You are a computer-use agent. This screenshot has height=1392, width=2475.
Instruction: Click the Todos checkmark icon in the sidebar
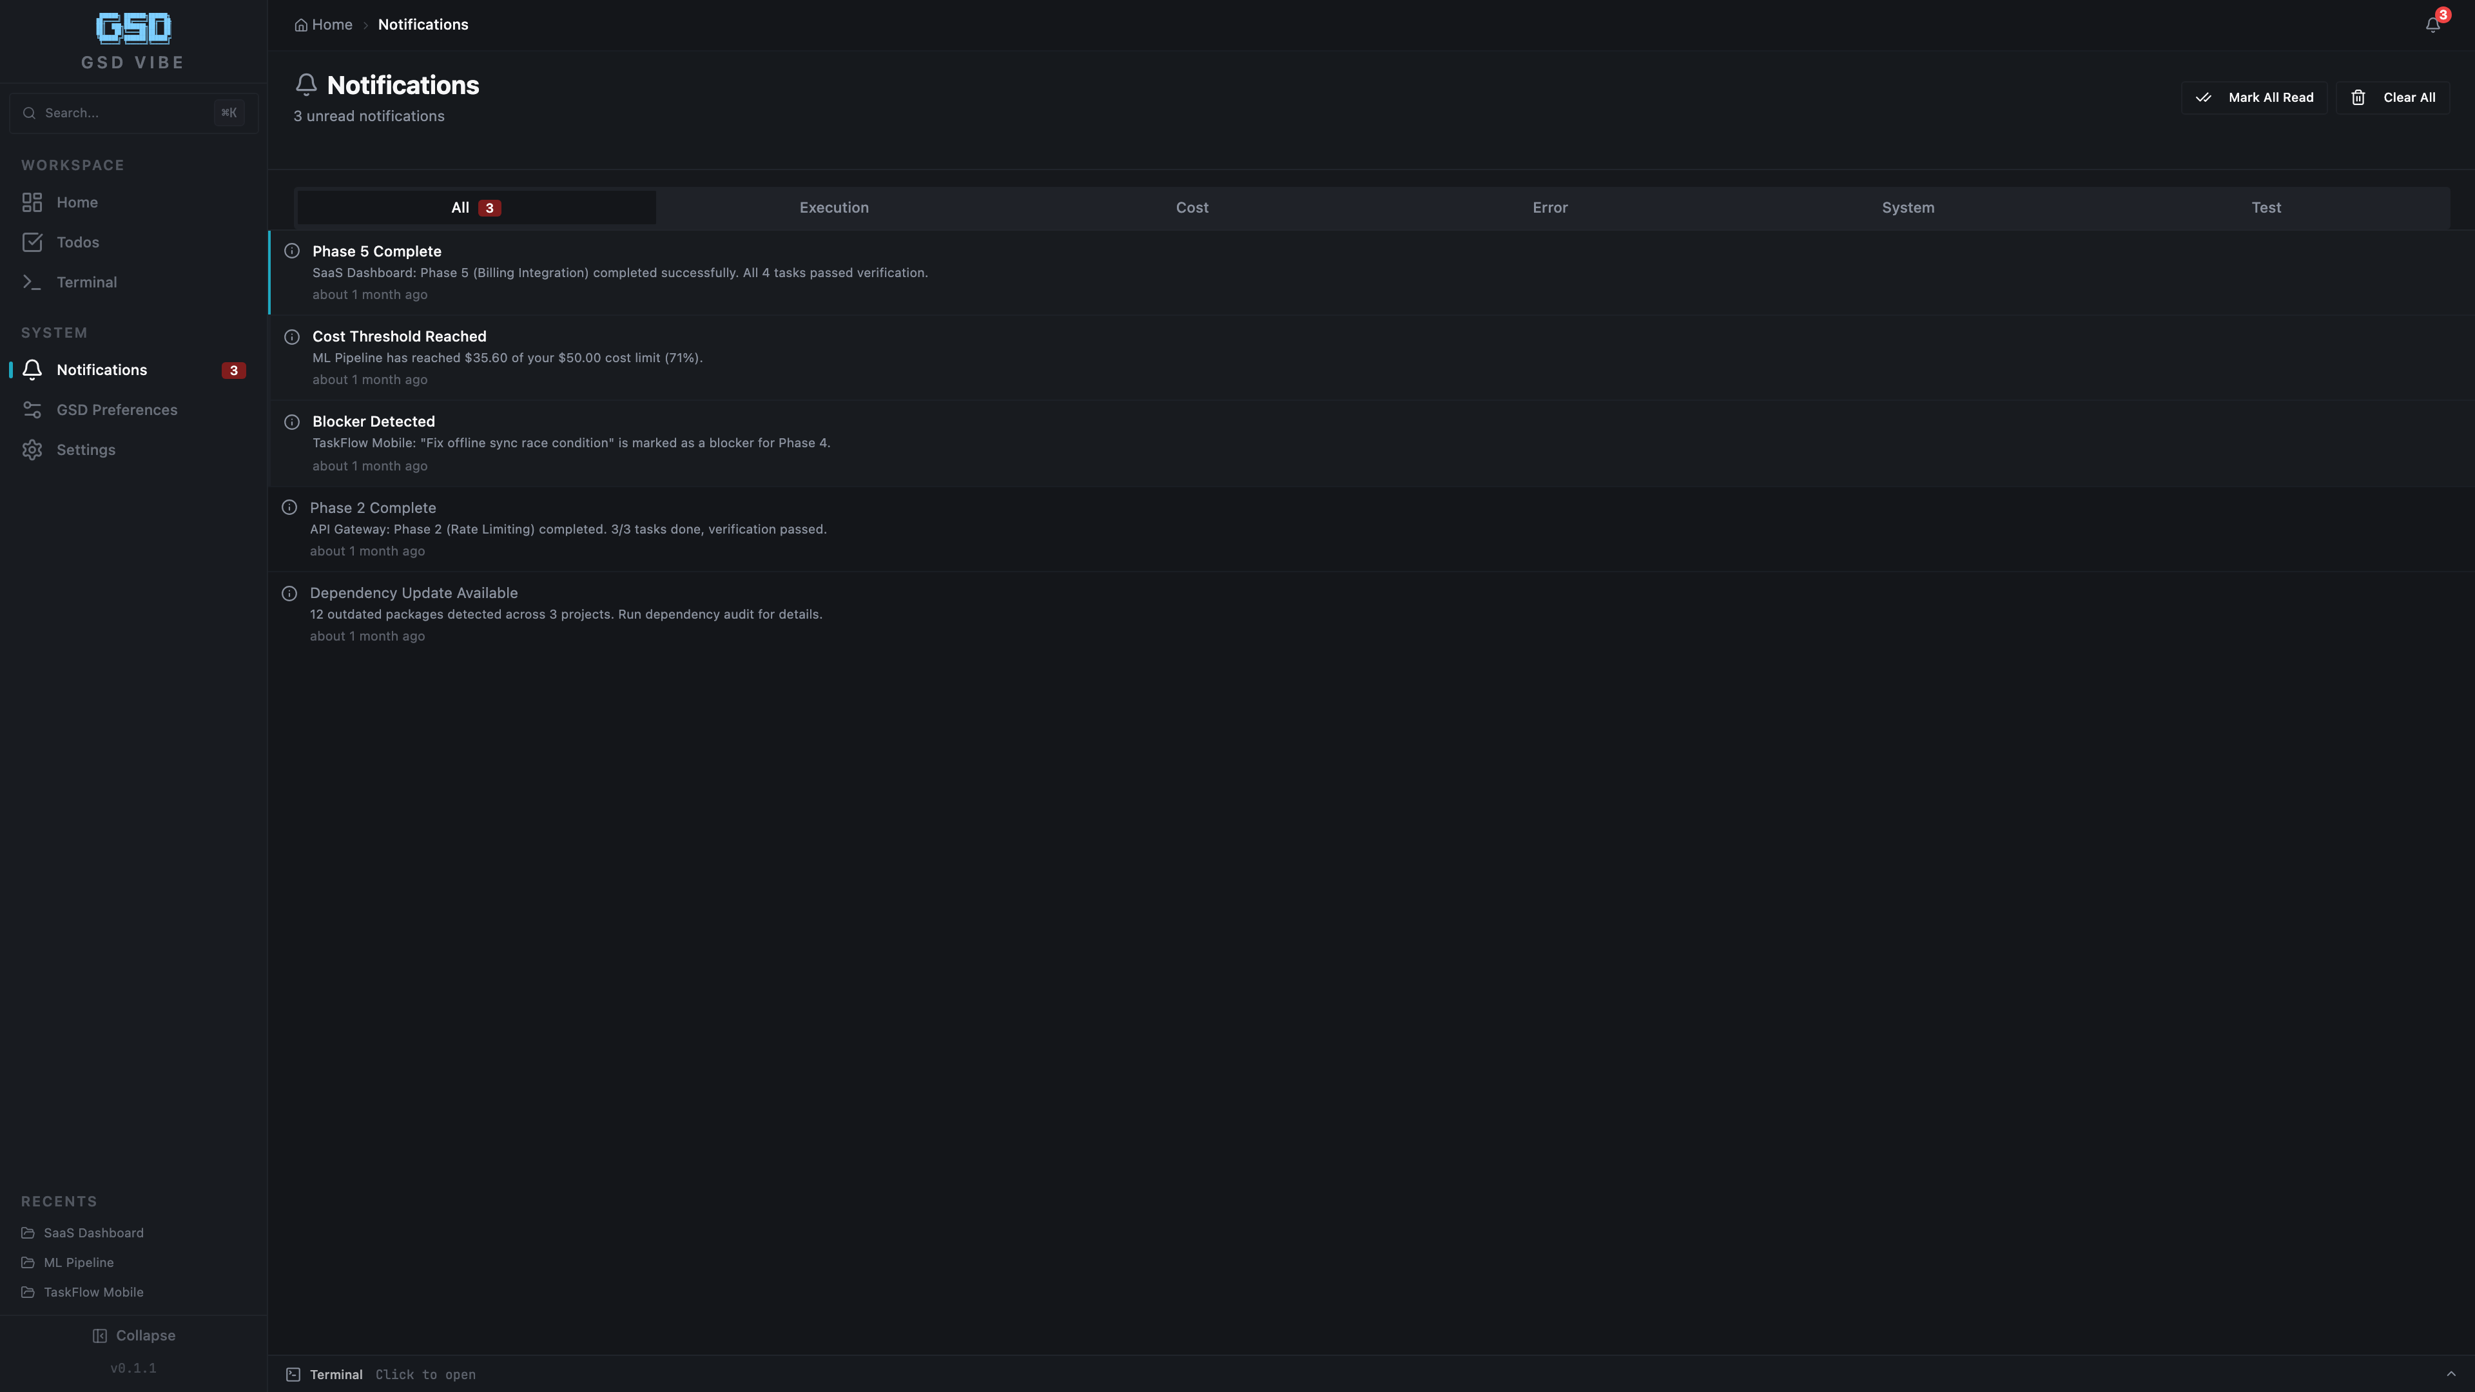32,242
